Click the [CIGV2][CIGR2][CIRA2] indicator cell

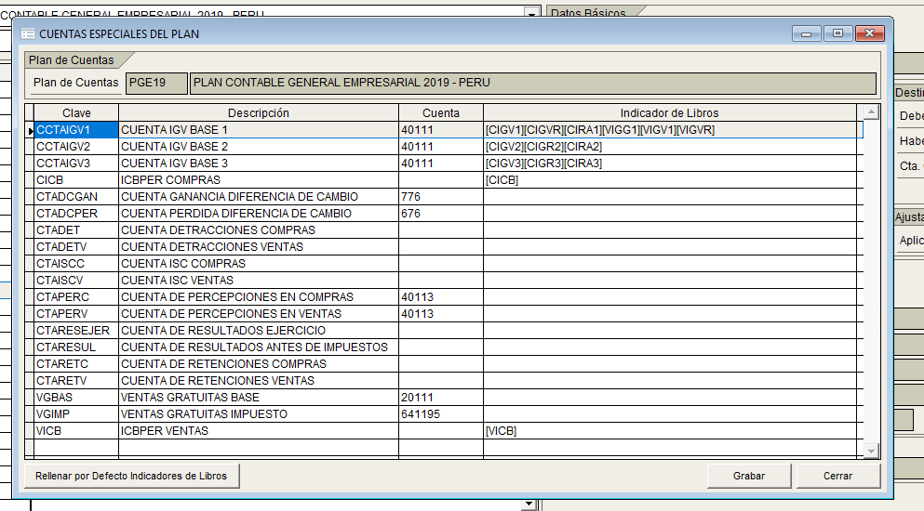pyautogui.click(x=669, y=147)
